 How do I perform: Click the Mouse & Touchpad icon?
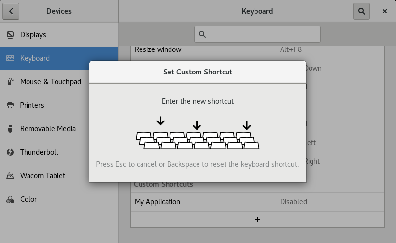pos(10,82)
